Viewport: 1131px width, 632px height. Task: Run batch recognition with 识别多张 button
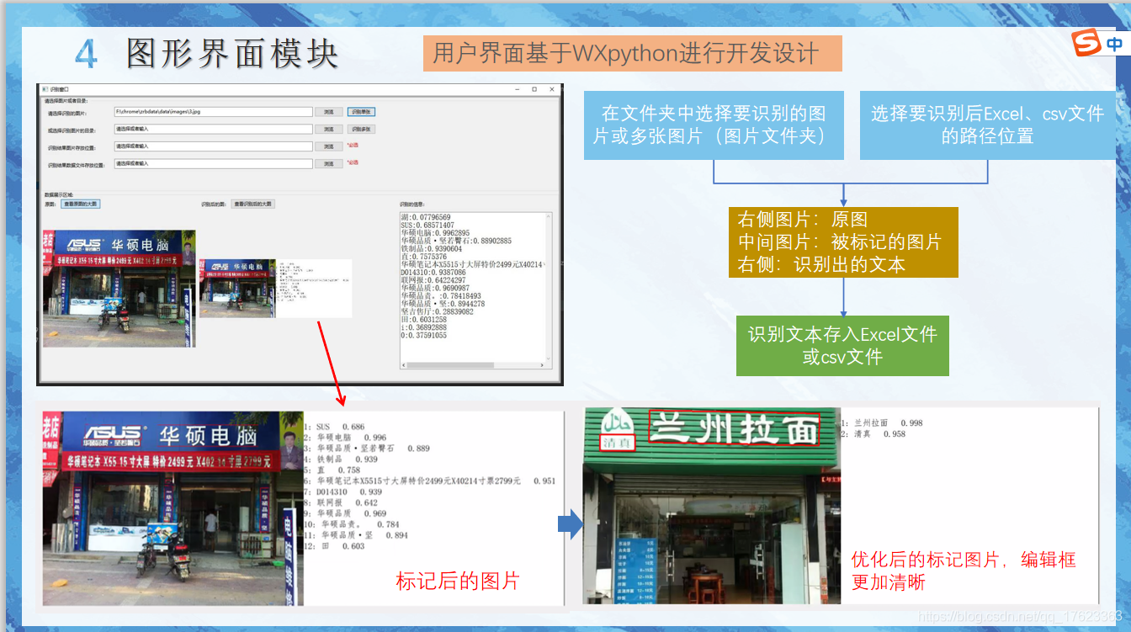361,130
